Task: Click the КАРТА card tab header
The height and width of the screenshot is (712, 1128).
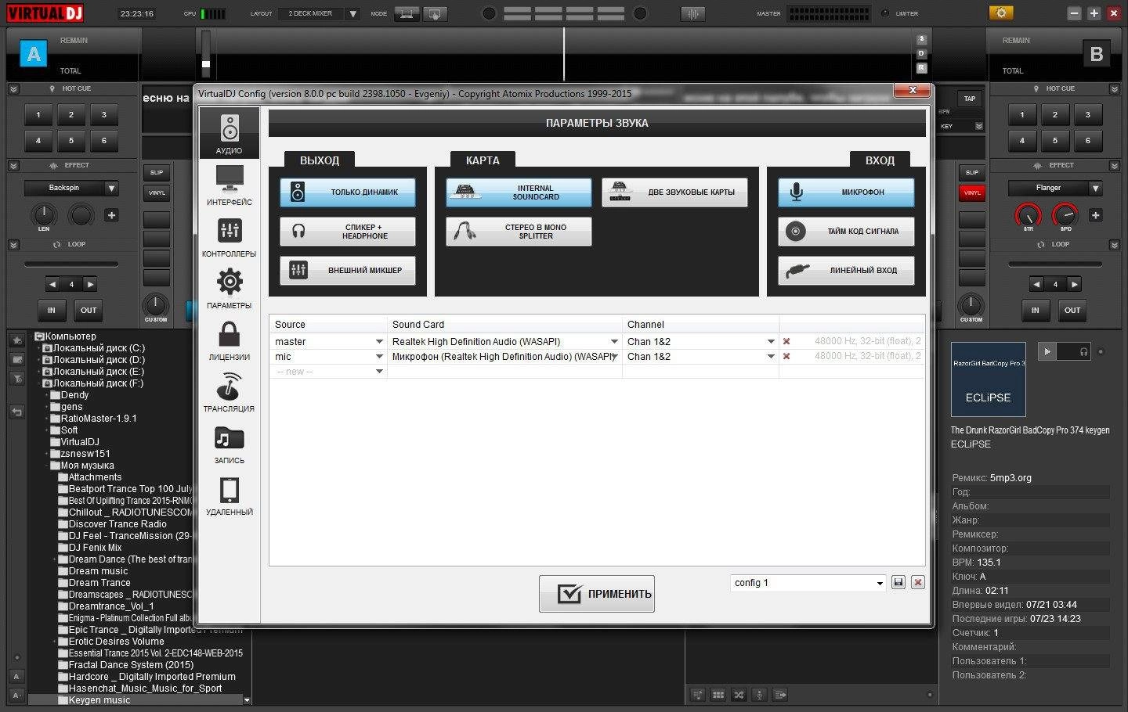Action: [483, 160]
